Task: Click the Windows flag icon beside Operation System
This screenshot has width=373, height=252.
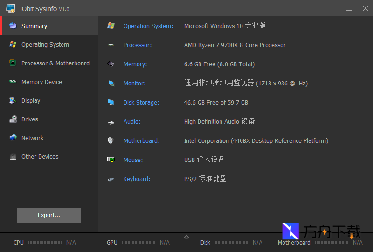Action: coord(111,26)
